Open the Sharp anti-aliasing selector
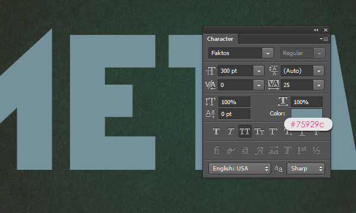 pos(306,169)
